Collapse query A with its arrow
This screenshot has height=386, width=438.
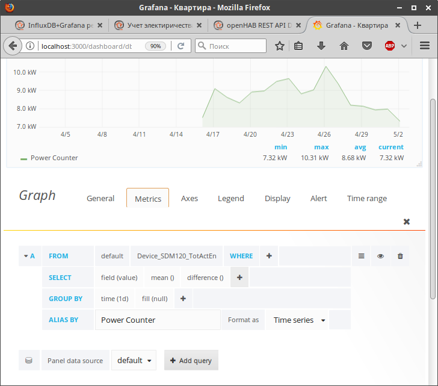tap(26, 256)
